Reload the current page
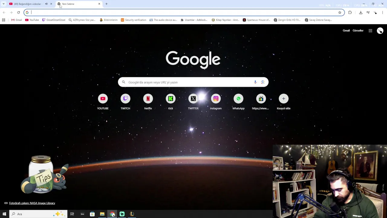The image size is (387, 218). [x=18, y=12]
